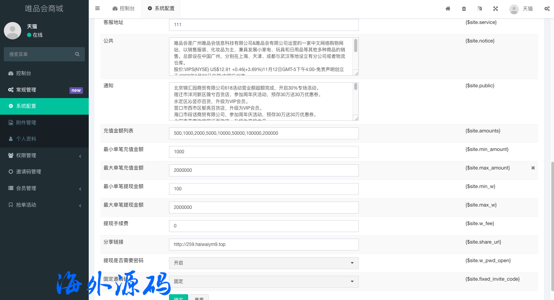554x300 pixels.
Task: Expand the 权限管理 sidebar menu
Action: (x=44, y=156)
